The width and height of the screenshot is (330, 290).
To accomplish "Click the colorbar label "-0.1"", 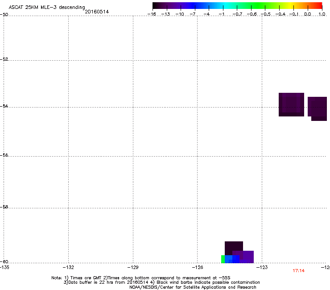I will pyautogui.click(x=294, y=14).
